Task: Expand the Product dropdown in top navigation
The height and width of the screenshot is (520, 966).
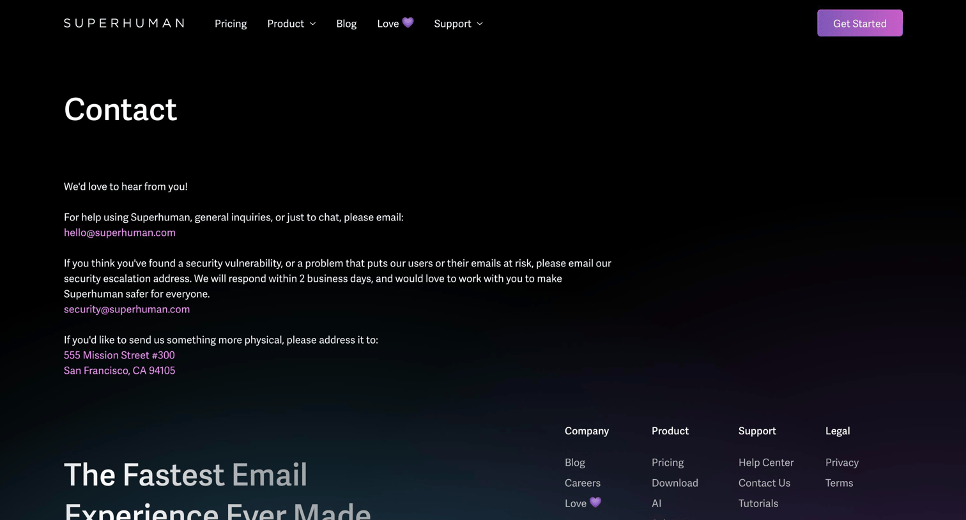Action: tap(291, 24)
